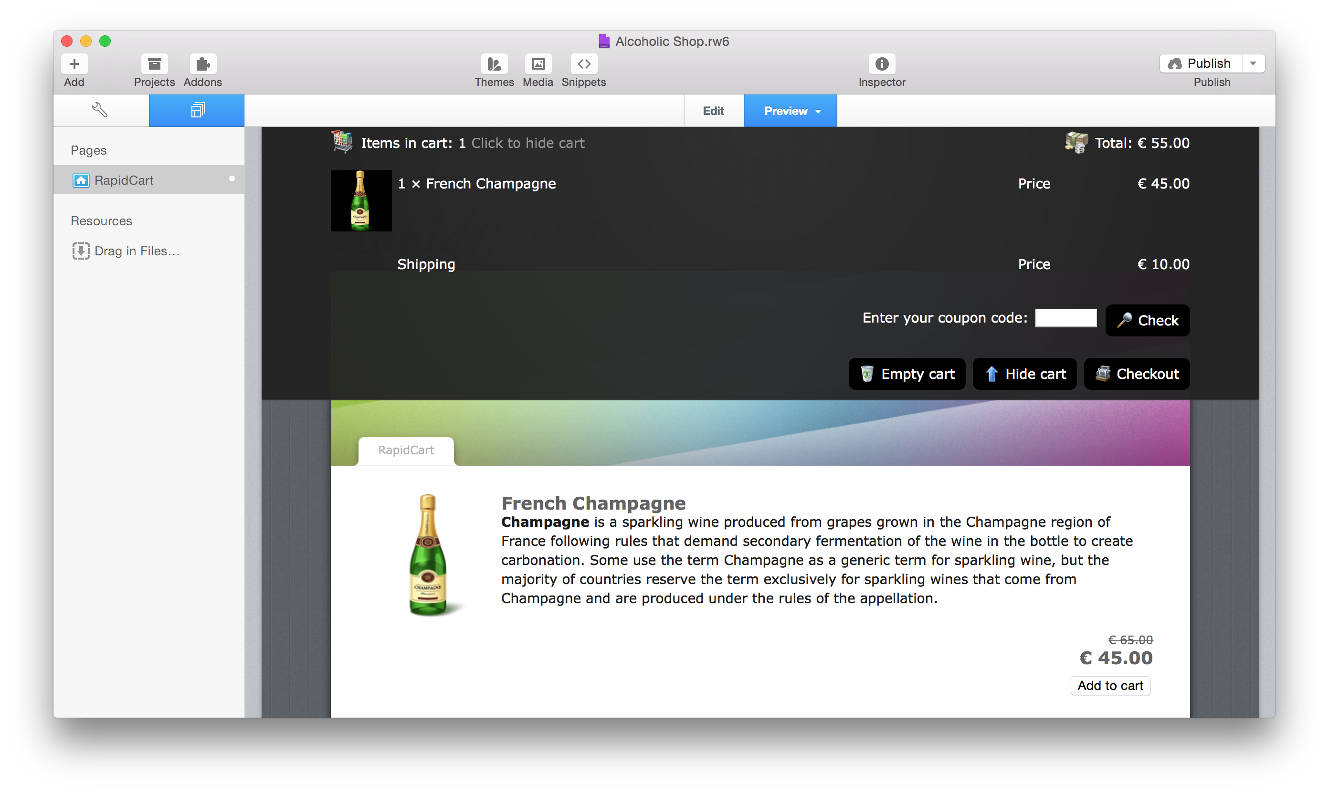
Task: Click the champagne thumbnail in cart
Action: tap(361, 200)
